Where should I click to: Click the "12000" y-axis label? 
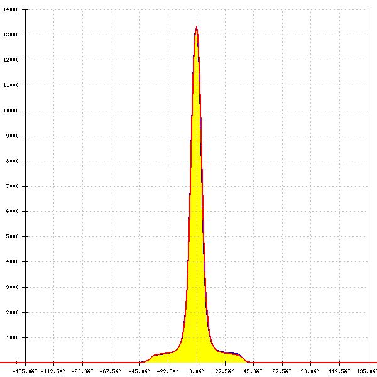point(11,60)
